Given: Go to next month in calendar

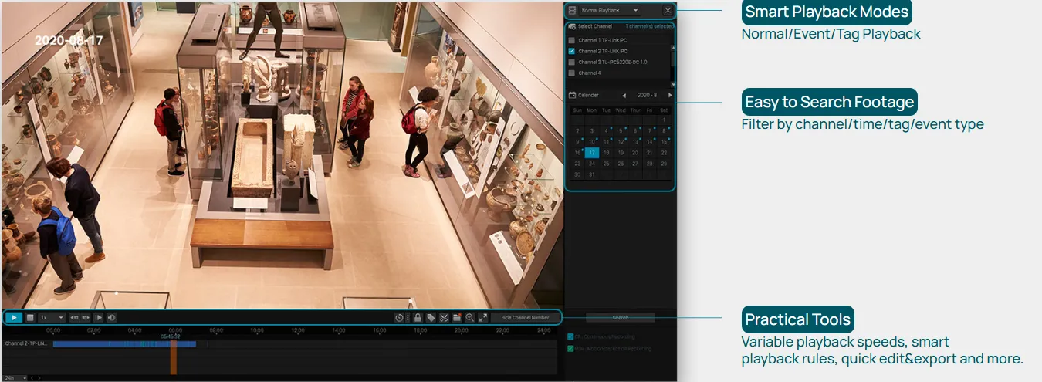Looking at the screenshot, I should point(670,95).
